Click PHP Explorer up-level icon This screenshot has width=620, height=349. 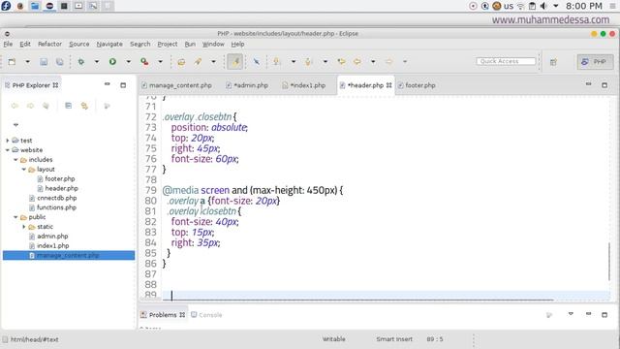click(x=46, y=106)
